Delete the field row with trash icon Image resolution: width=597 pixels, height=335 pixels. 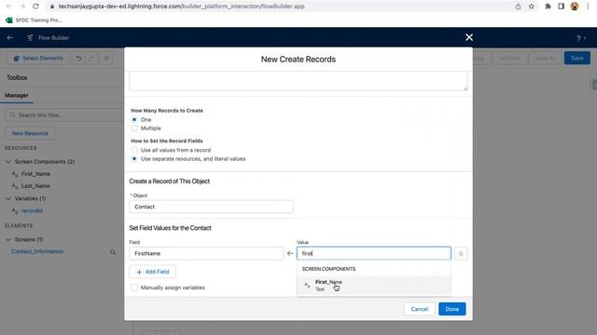[x=461, y=253]
